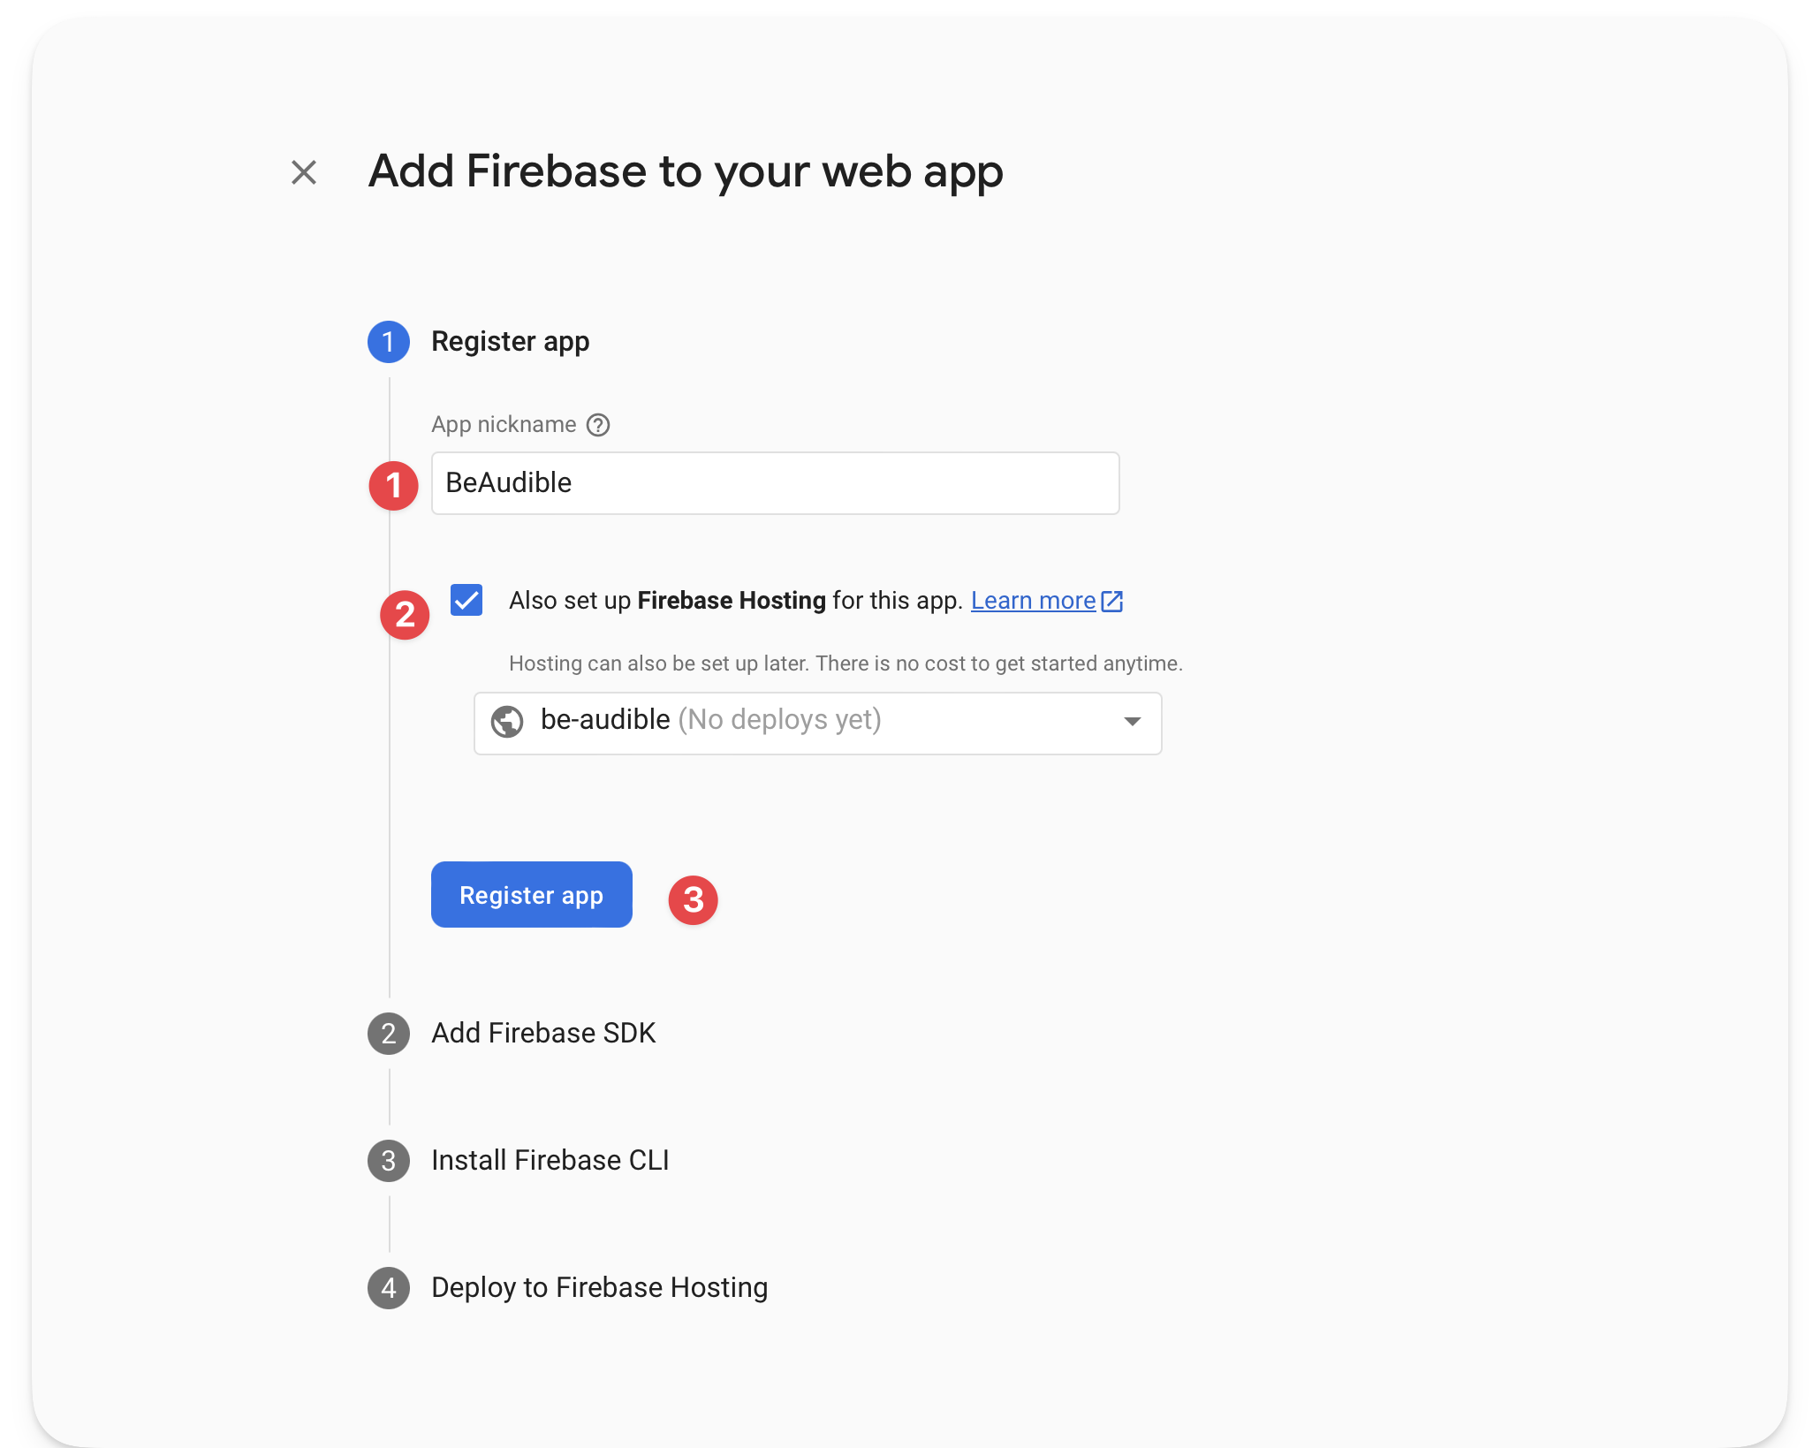Open the Learn more link
1820x1448 pixels.
pyautogui.click(x=1034, y=600)
